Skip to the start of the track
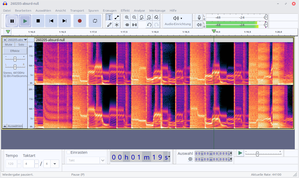 (51, 21)
